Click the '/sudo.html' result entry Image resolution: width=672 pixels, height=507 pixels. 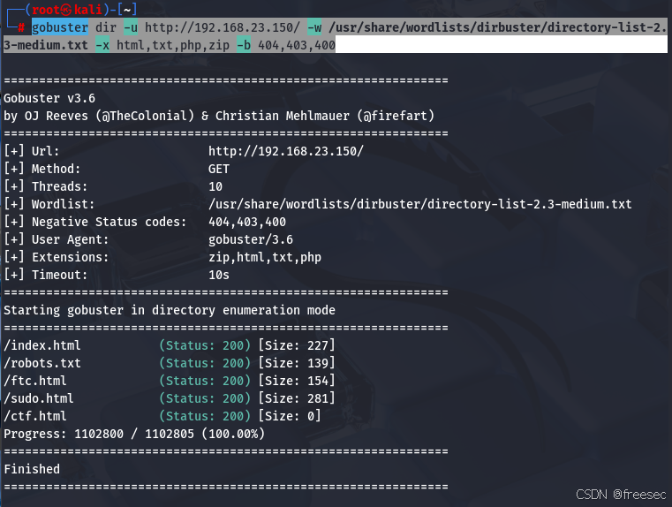pyautogui.click(x=39, y=398)
